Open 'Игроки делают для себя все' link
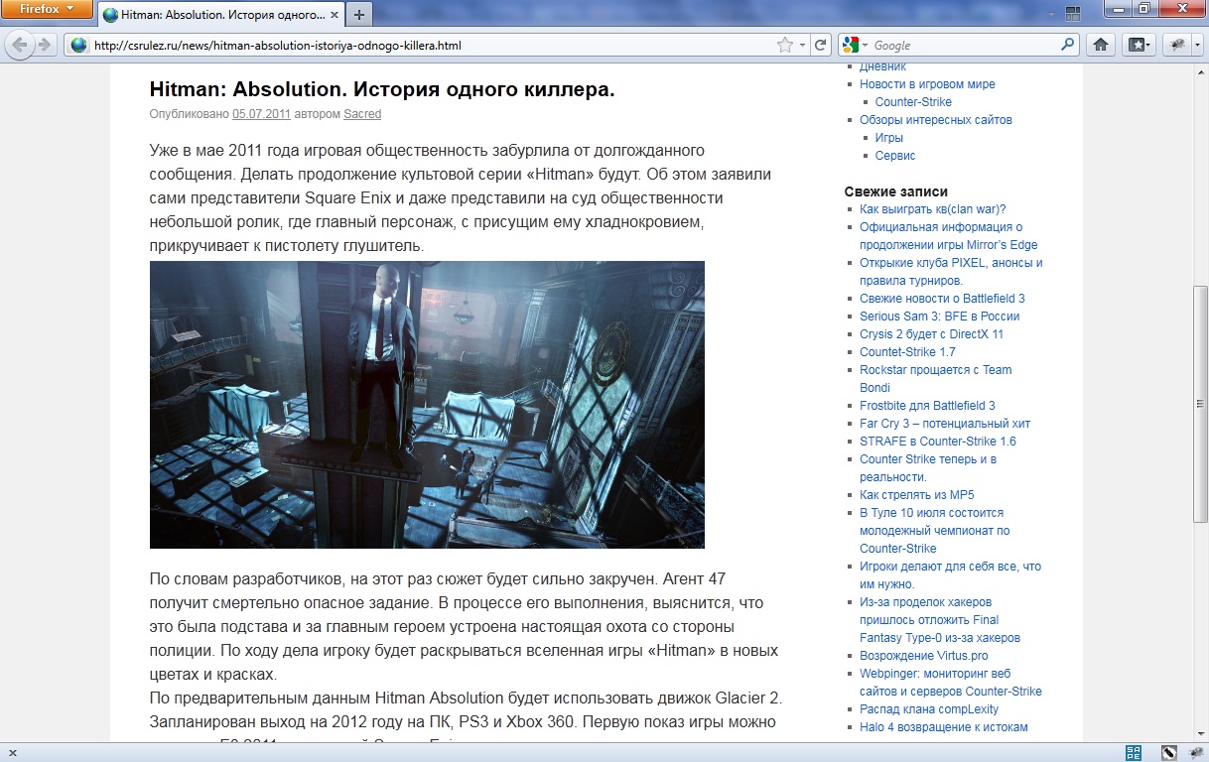The image size is (1209, 762). [x=950, y=575]
